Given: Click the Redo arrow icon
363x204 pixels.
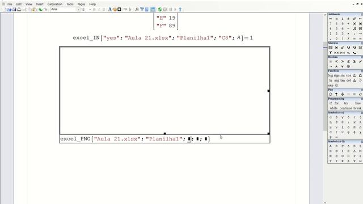Looking at the screenshot, I should click(45, 10).
